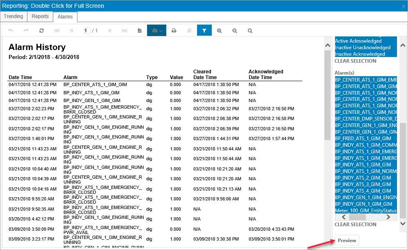The image size is (408, 250).
Task: Click right arrow of alarms horizontal scrollbar
Action: click(388, 217)
